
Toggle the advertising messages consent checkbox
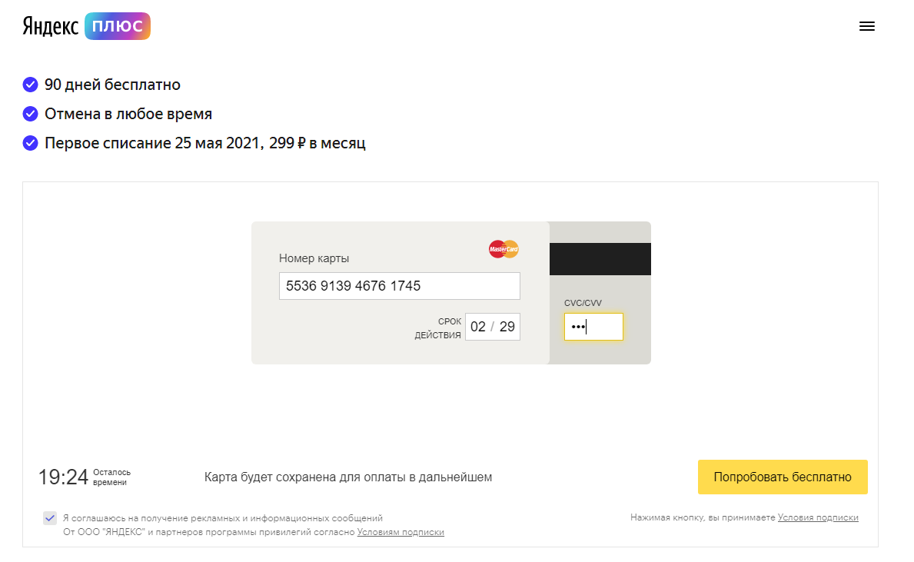pos(50,518)
